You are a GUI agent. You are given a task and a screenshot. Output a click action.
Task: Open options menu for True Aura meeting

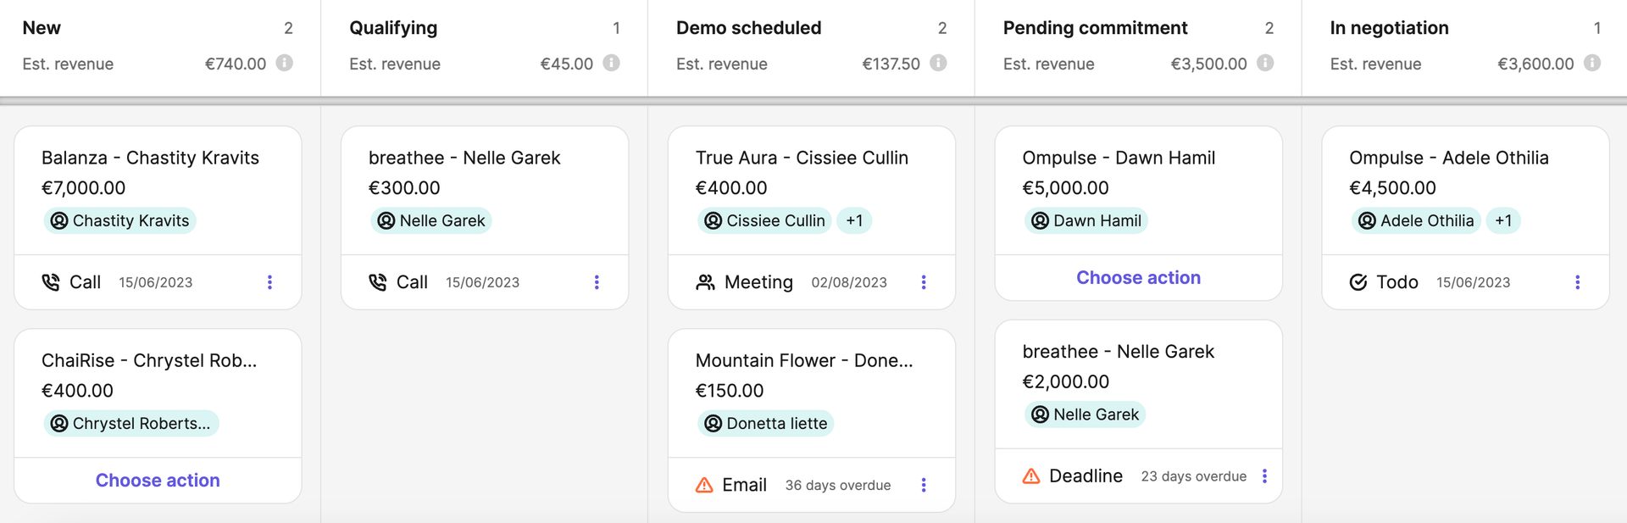click(x=924, y=282)
